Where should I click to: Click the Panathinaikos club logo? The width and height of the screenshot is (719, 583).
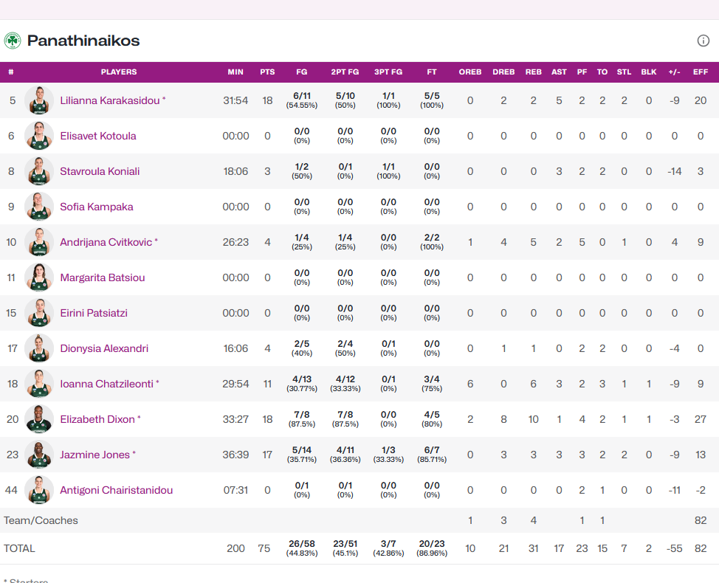click(x=13, y=41)
